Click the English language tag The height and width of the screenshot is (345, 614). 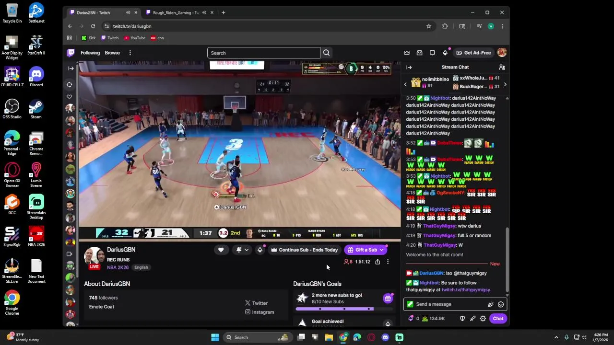coord(141,267)
